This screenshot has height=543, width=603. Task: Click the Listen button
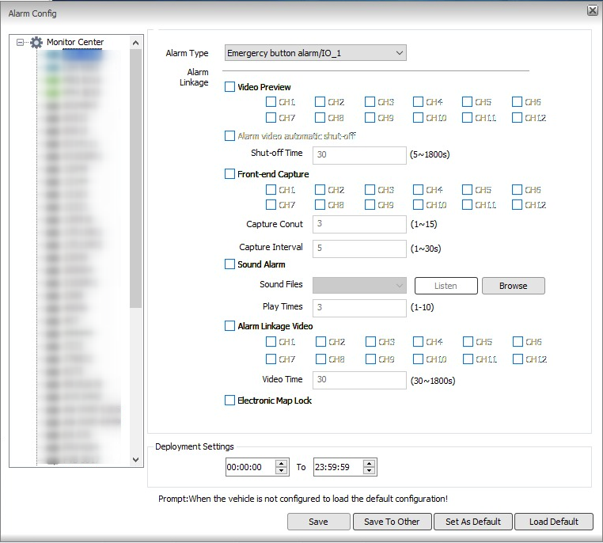pyautogui.click(x=446, y=286)
